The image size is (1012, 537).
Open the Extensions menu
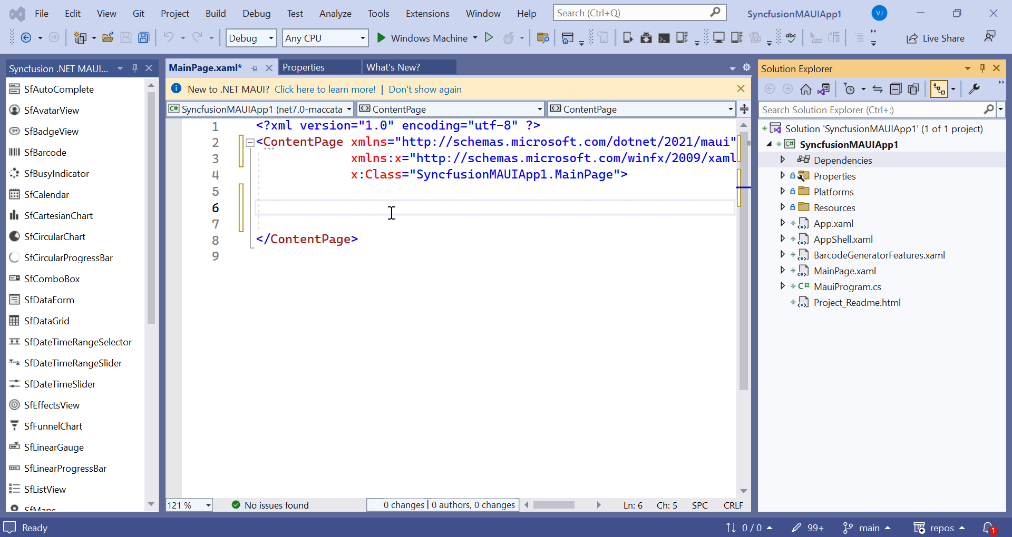(x=427, y=14)
